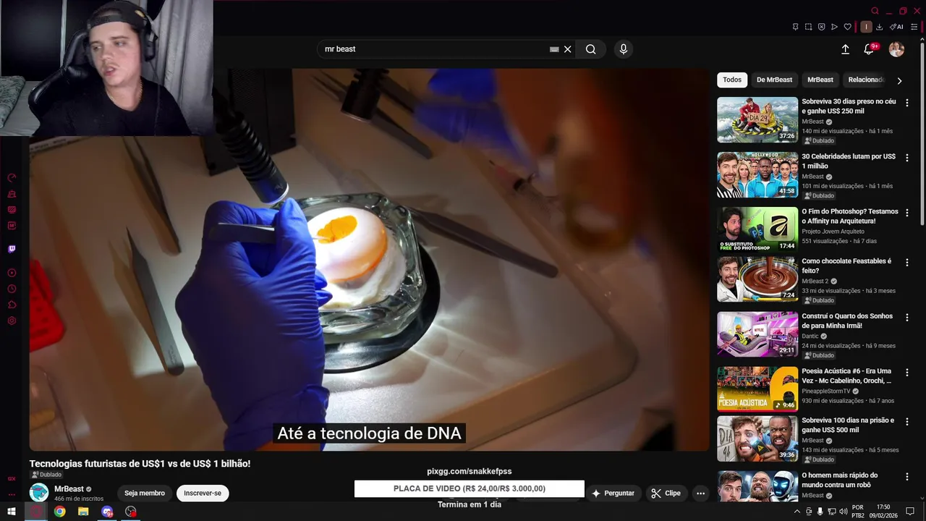Open options for 'Sobreviva 100 dias na prisão'
The width and height of the screenshot is (926, 521).
(907, 421)
